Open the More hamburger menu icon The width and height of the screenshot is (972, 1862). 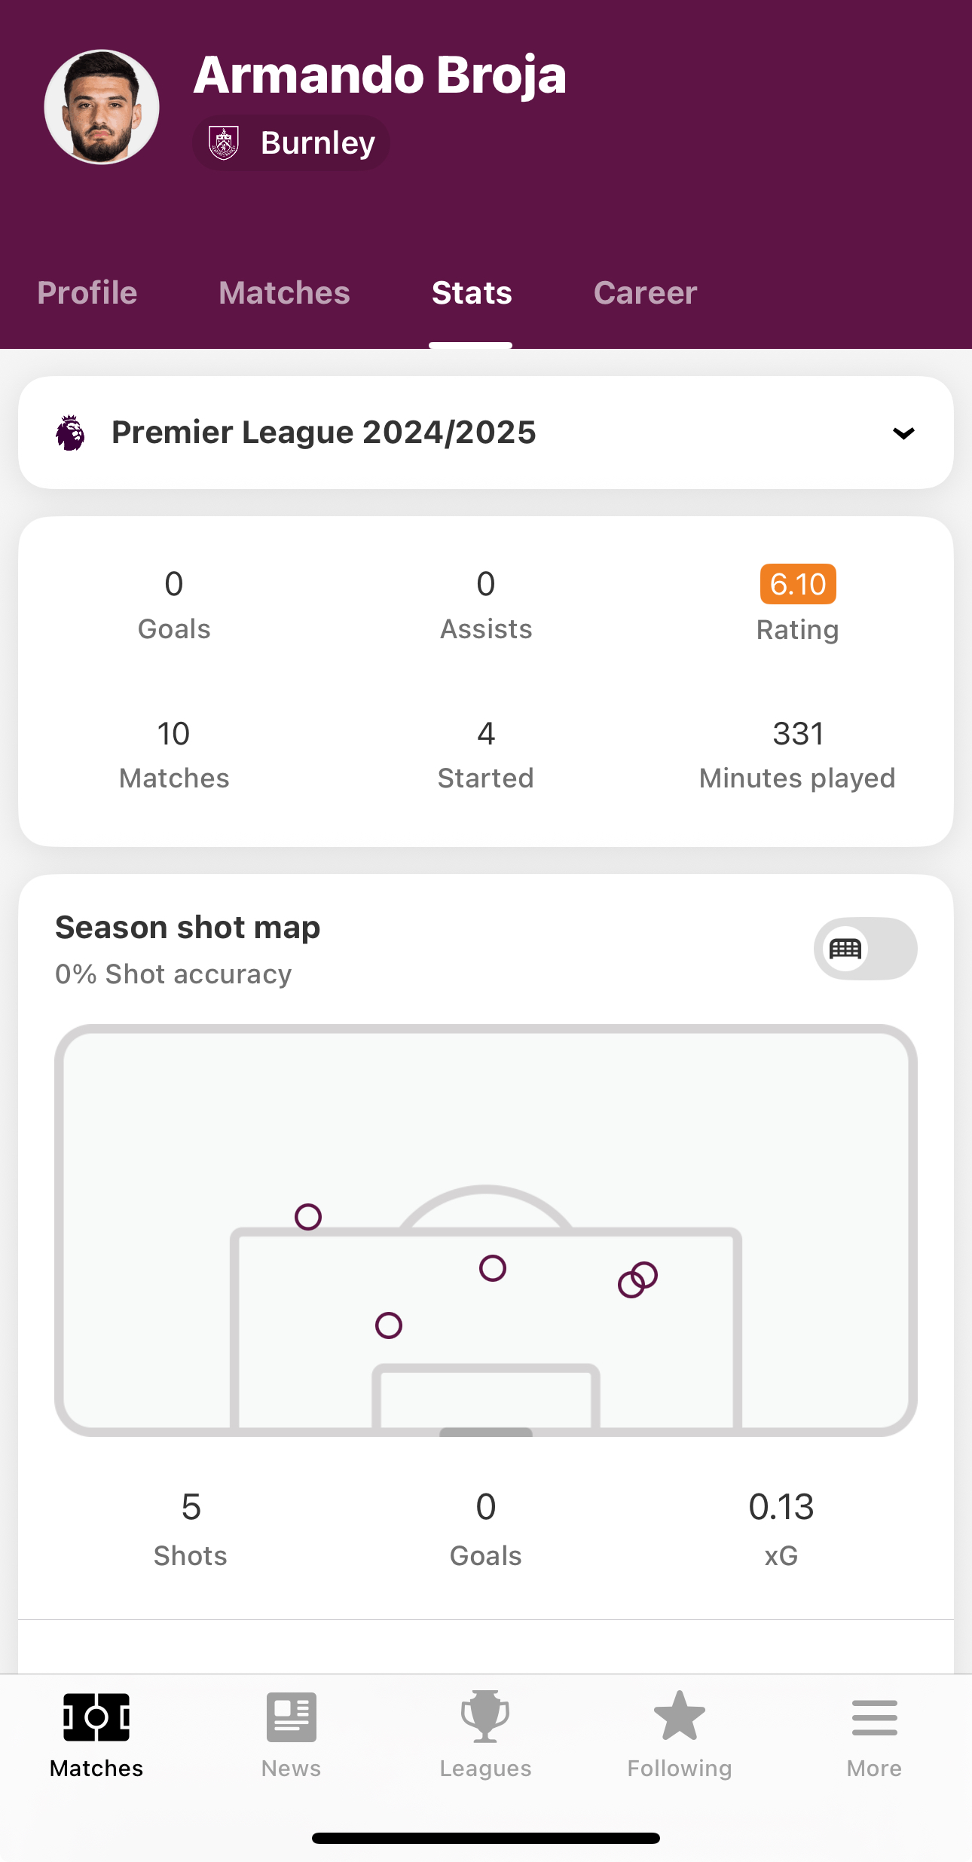[874, 1717]
